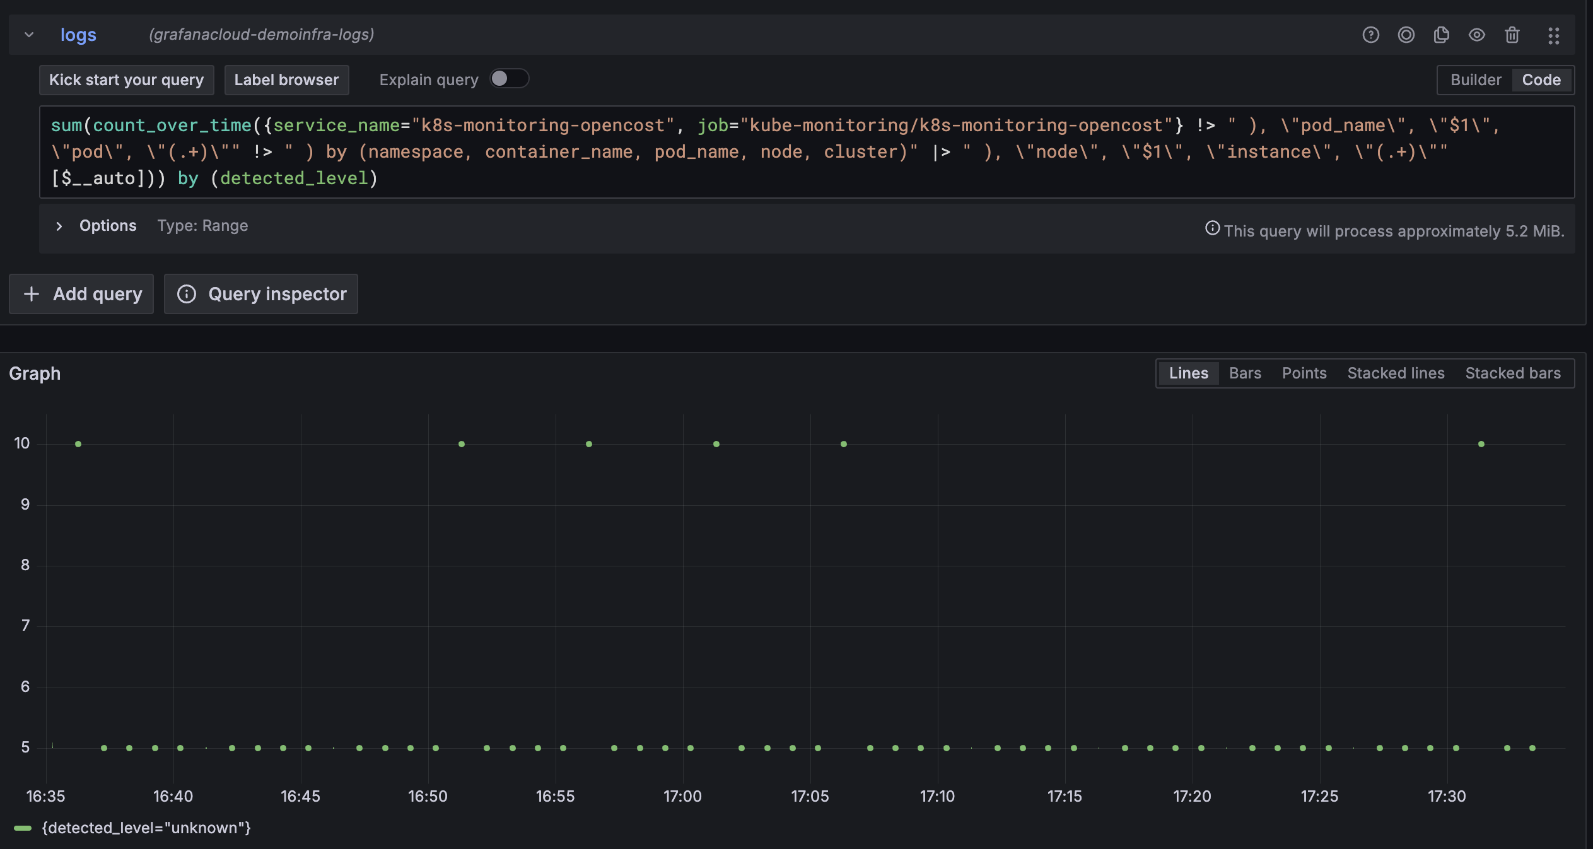1593x849 pixels.
Task: Collapse the logs query panel chevron
Action: 28,35
